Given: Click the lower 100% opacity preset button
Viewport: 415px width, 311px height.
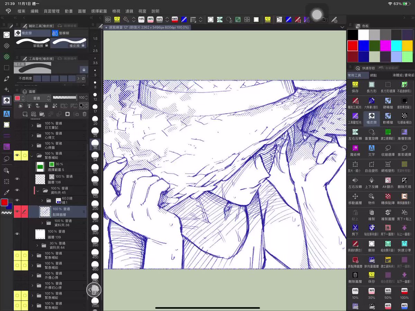Looking at the screenshot, I should tap(404, 293).
